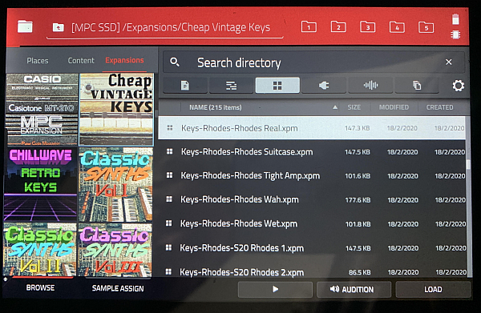Viewport: 481px width, 313px height.
Task: Check the battery status icon
Action: pos(455,19)
